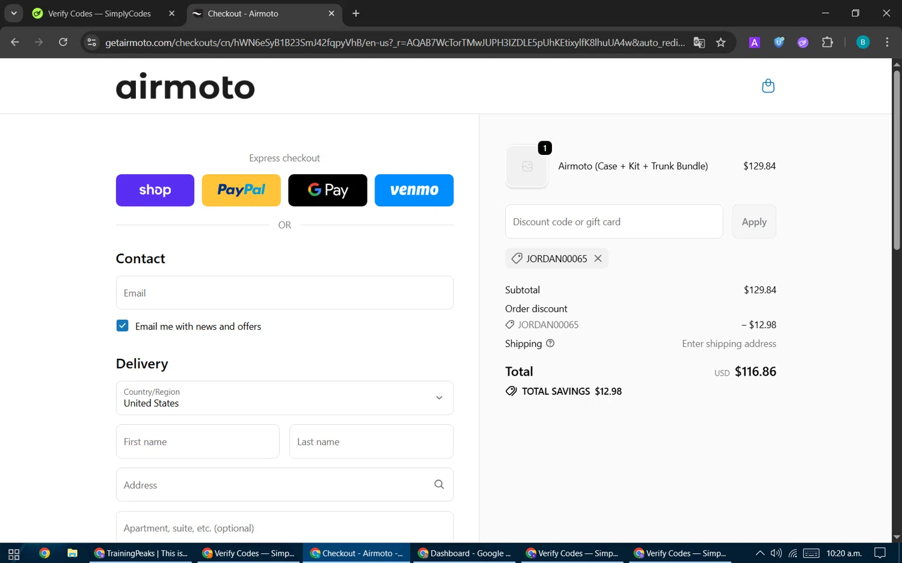Pay with PayPal express button
This screenshot has width=902, height=563.
point(241,190)
